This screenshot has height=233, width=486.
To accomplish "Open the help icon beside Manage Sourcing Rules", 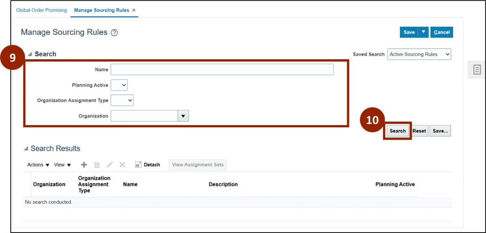I will pyautogui.click(x=115, y=33).
